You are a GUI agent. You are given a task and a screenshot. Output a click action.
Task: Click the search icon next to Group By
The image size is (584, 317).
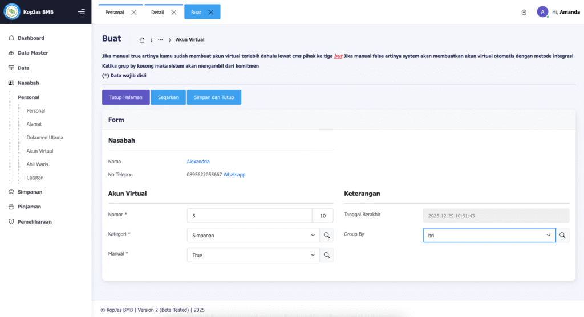click(x=562, y=235)
